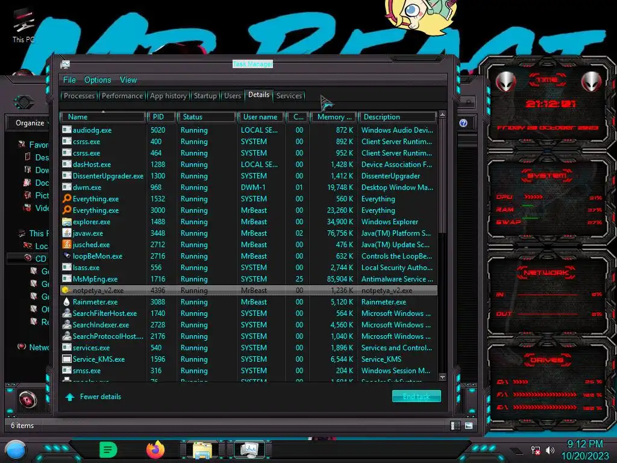Switch Explorer to details view icon

456,426
